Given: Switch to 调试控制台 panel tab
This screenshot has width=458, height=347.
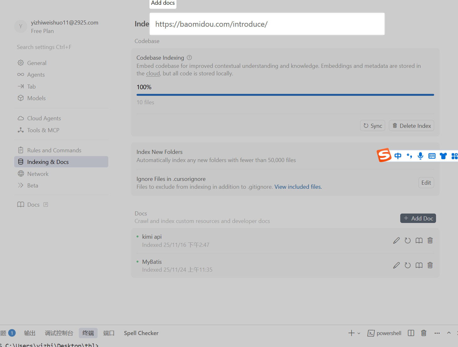Looking at the screenshot, I should tap(59, 333).
